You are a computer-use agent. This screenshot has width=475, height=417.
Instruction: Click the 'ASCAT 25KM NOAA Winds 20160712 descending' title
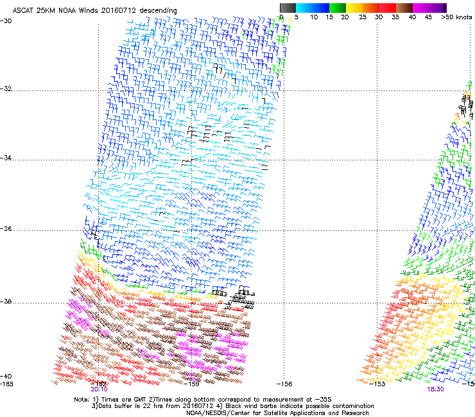(x=94, y=11)
